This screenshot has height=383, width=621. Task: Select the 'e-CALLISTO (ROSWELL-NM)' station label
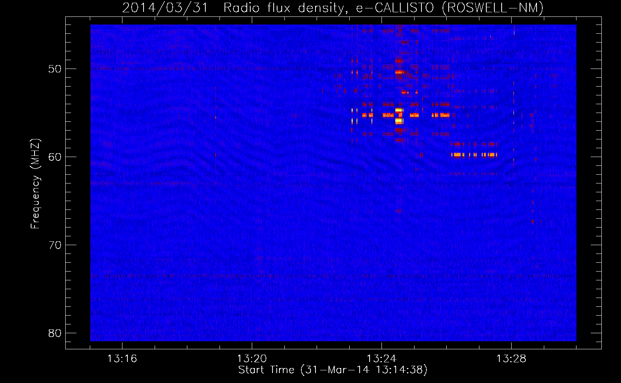coord(449,8)
